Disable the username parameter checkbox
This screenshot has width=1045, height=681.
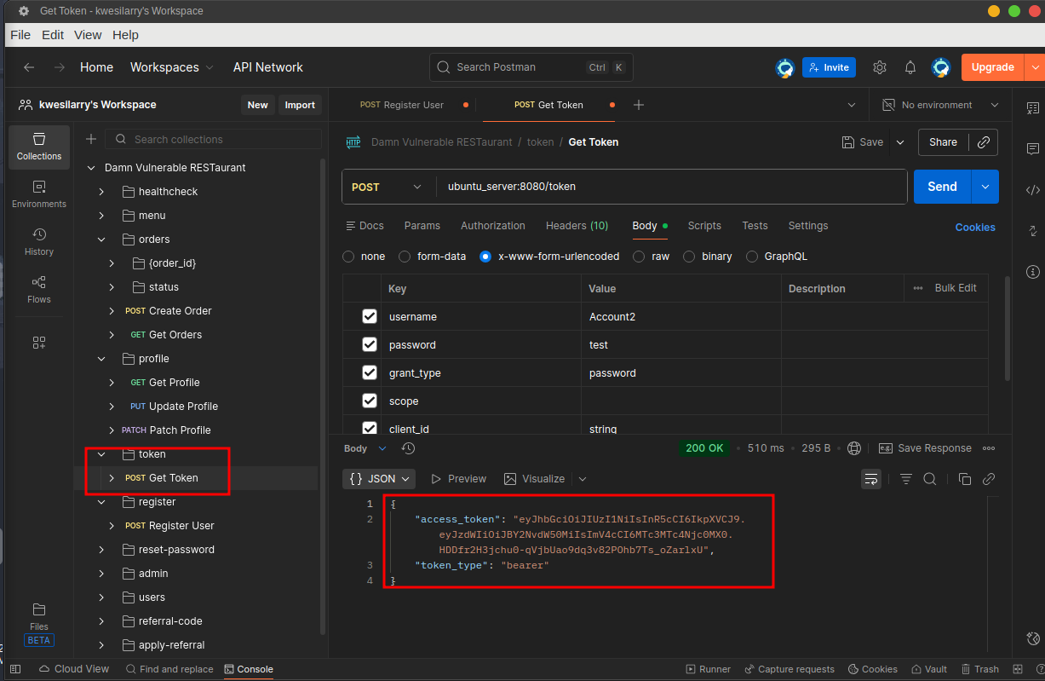(x=369, y=316)
